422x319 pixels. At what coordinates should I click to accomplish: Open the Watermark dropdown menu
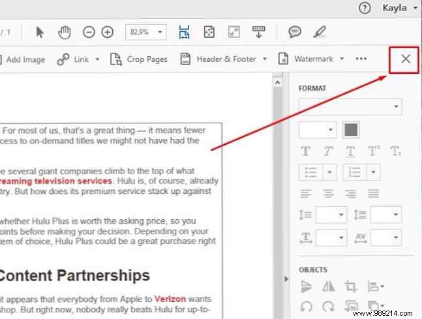coord(311,59)
